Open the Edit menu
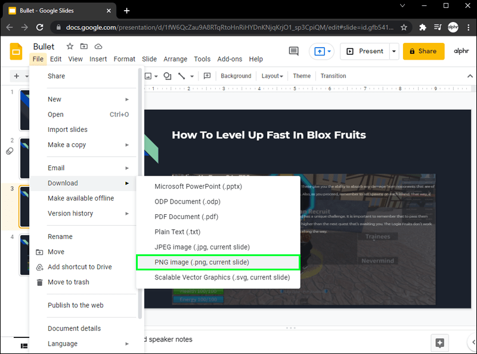This screenshot has width=477, height=354. click(x=55, y=59)
